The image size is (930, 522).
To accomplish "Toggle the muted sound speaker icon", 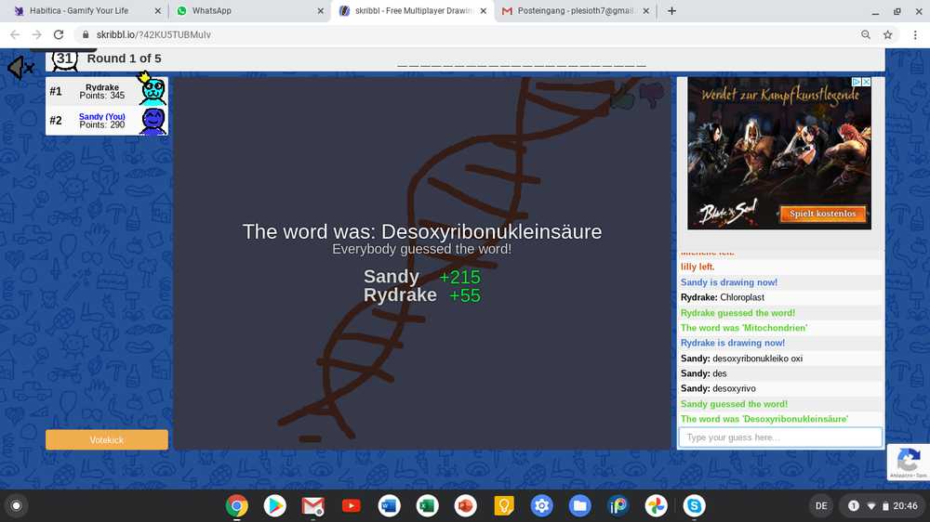I will [x=20, y=68].
